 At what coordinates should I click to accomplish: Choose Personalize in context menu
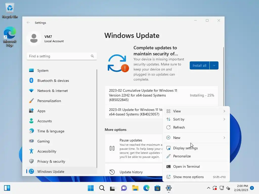196,156
